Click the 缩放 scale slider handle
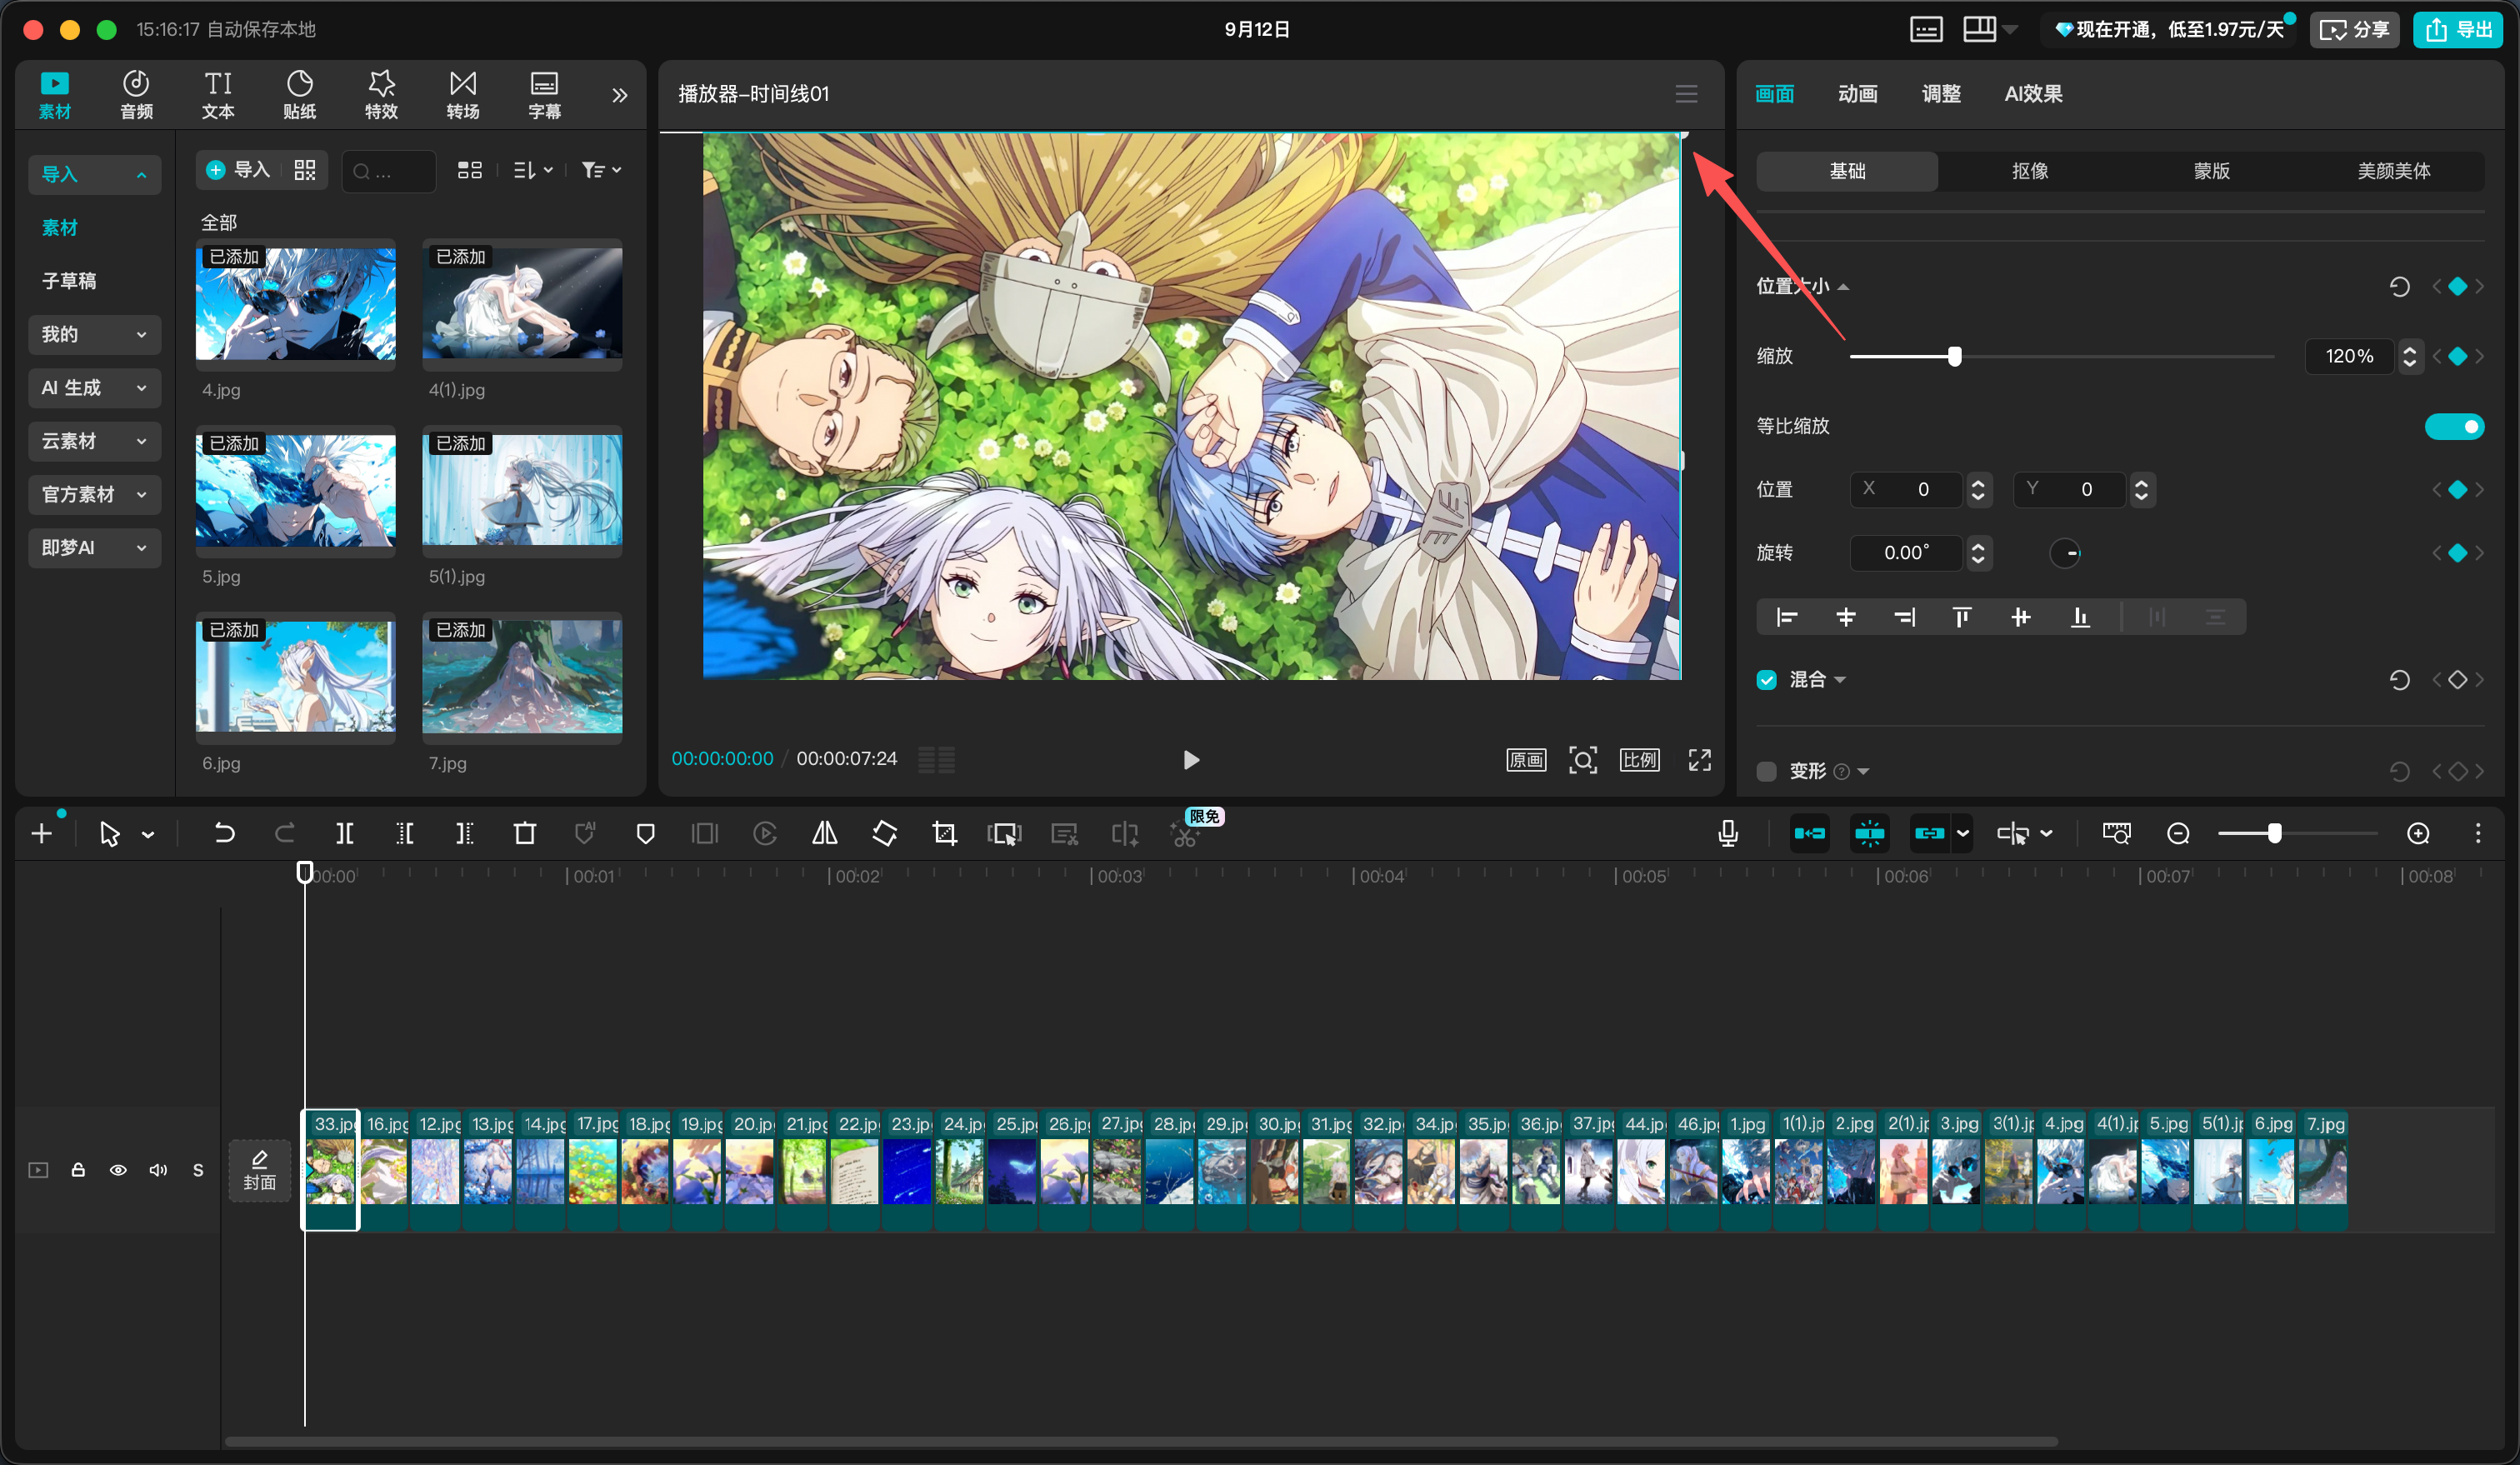The image size is (2520, 1465). coord(1954,357)
